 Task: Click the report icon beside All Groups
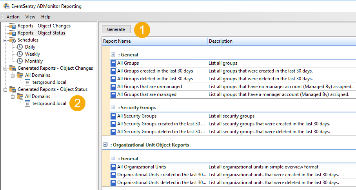tap(113, 63)
